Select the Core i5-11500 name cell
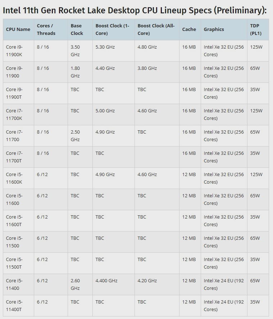 pos(14,242)
